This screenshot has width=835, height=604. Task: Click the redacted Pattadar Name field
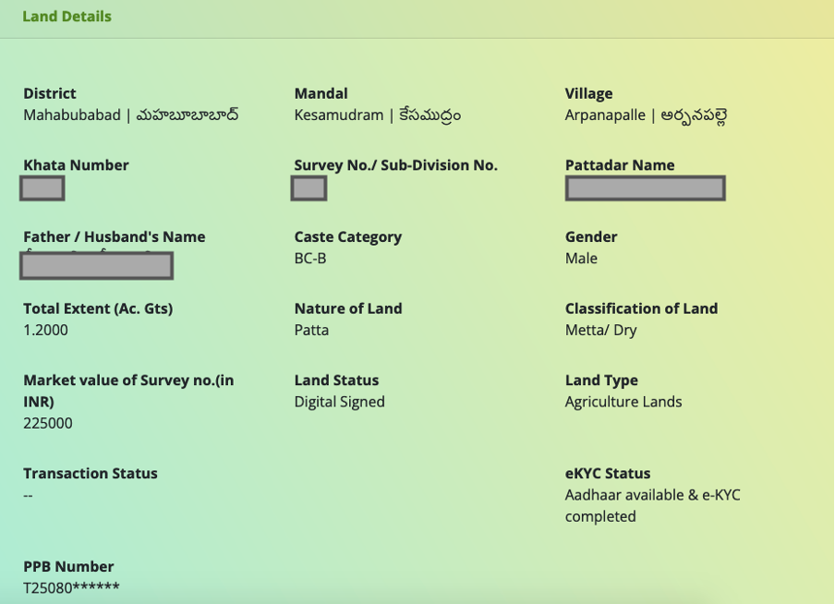(x=645, y=188)
